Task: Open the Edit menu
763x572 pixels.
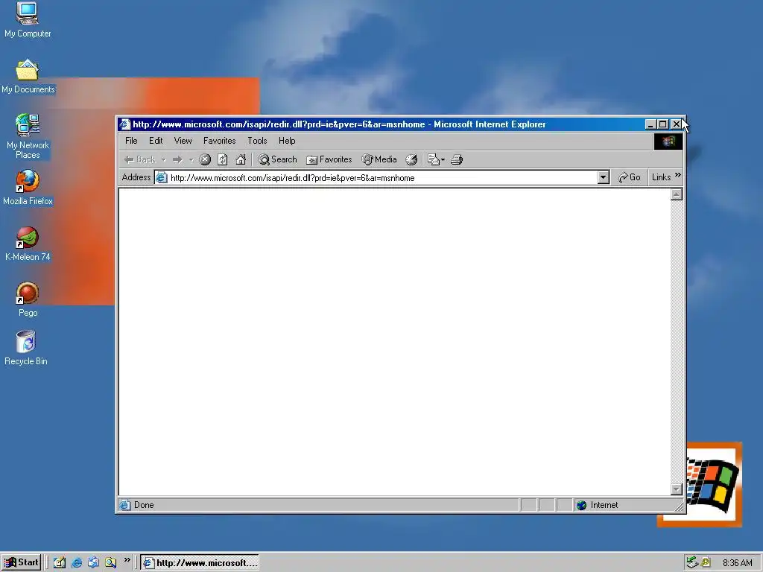Action: [156, 141]
